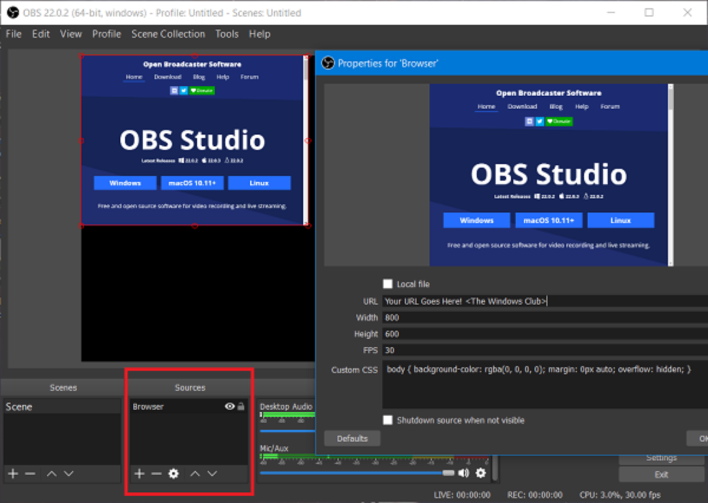Move source down in Sources list
Viewport: 708px width, 503px height.
pyautogui.click(x=212, y=473)
